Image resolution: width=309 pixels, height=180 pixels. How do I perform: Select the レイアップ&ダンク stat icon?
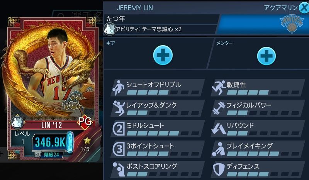119,108
